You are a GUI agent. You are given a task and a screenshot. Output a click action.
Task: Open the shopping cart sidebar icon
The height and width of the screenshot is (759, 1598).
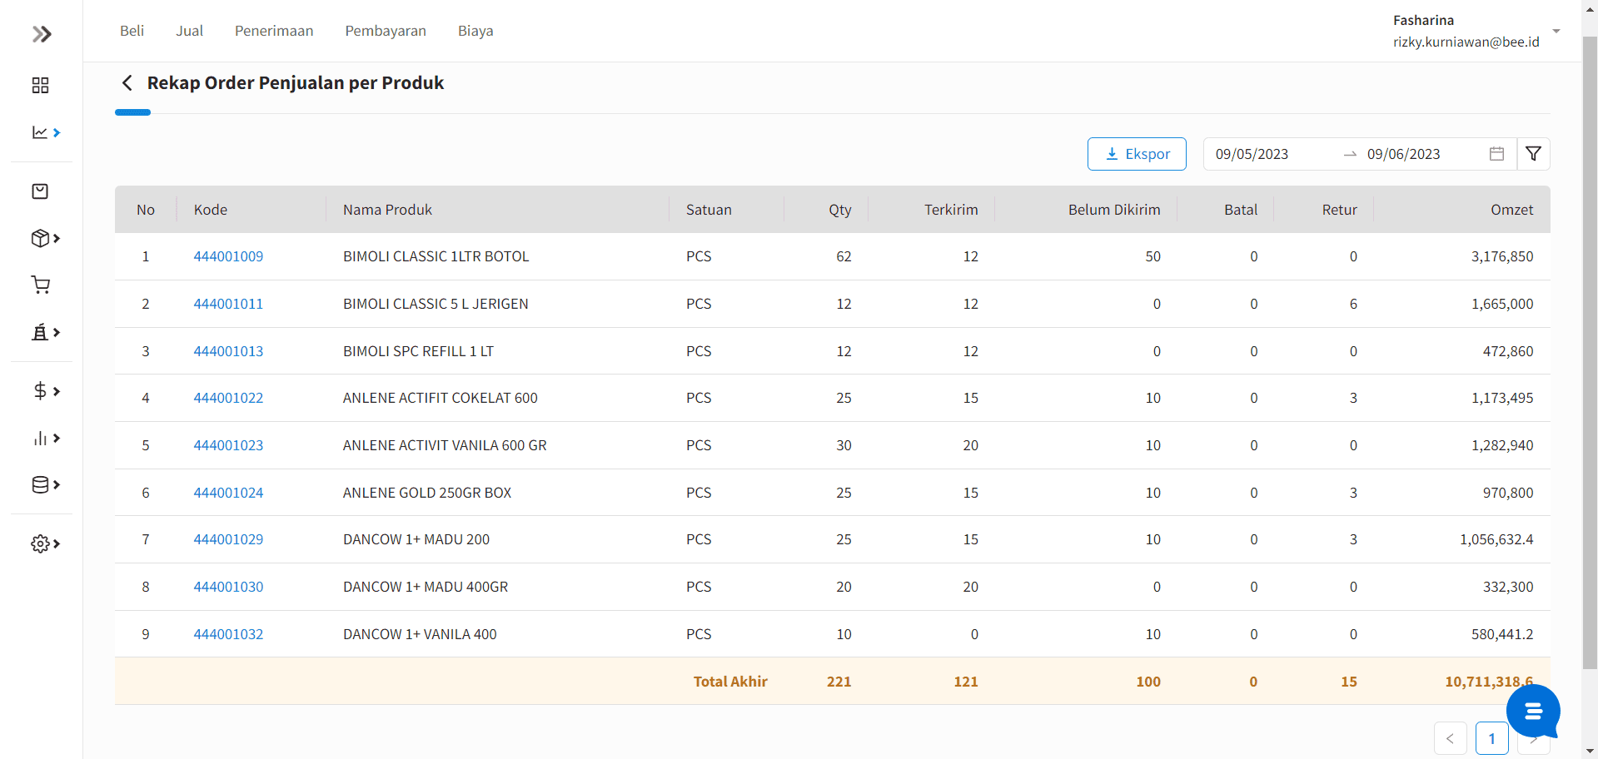[x=40, y=285]
